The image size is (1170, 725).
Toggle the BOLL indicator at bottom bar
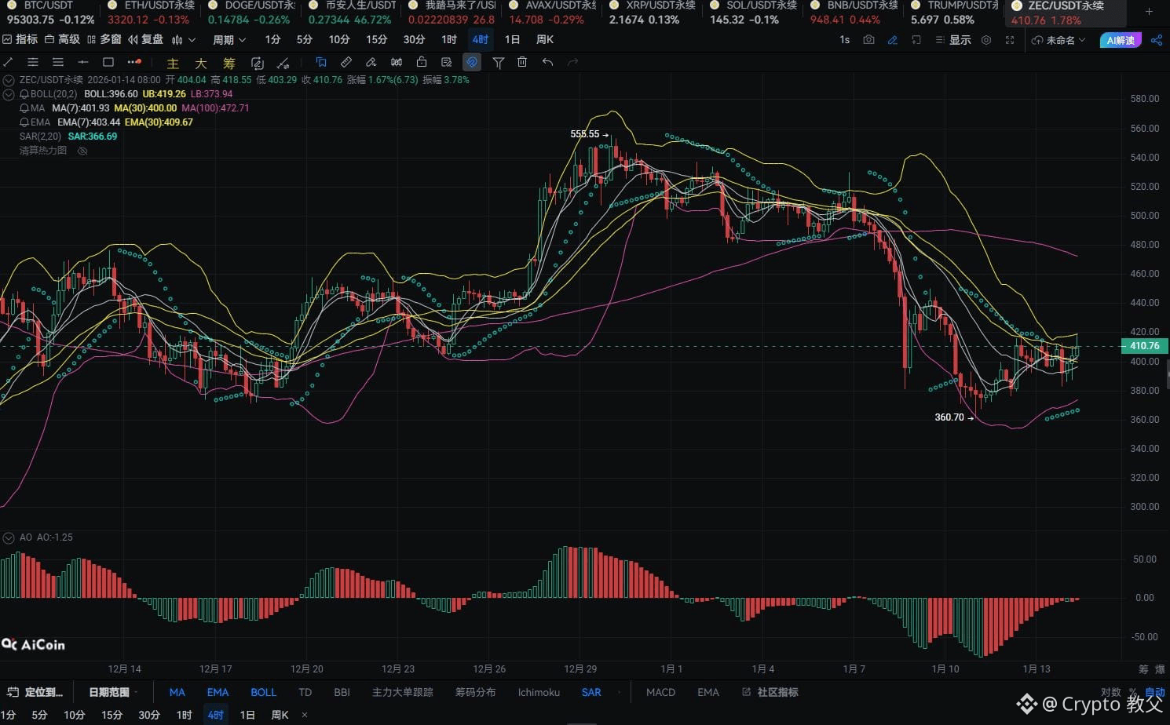(263, 692)
